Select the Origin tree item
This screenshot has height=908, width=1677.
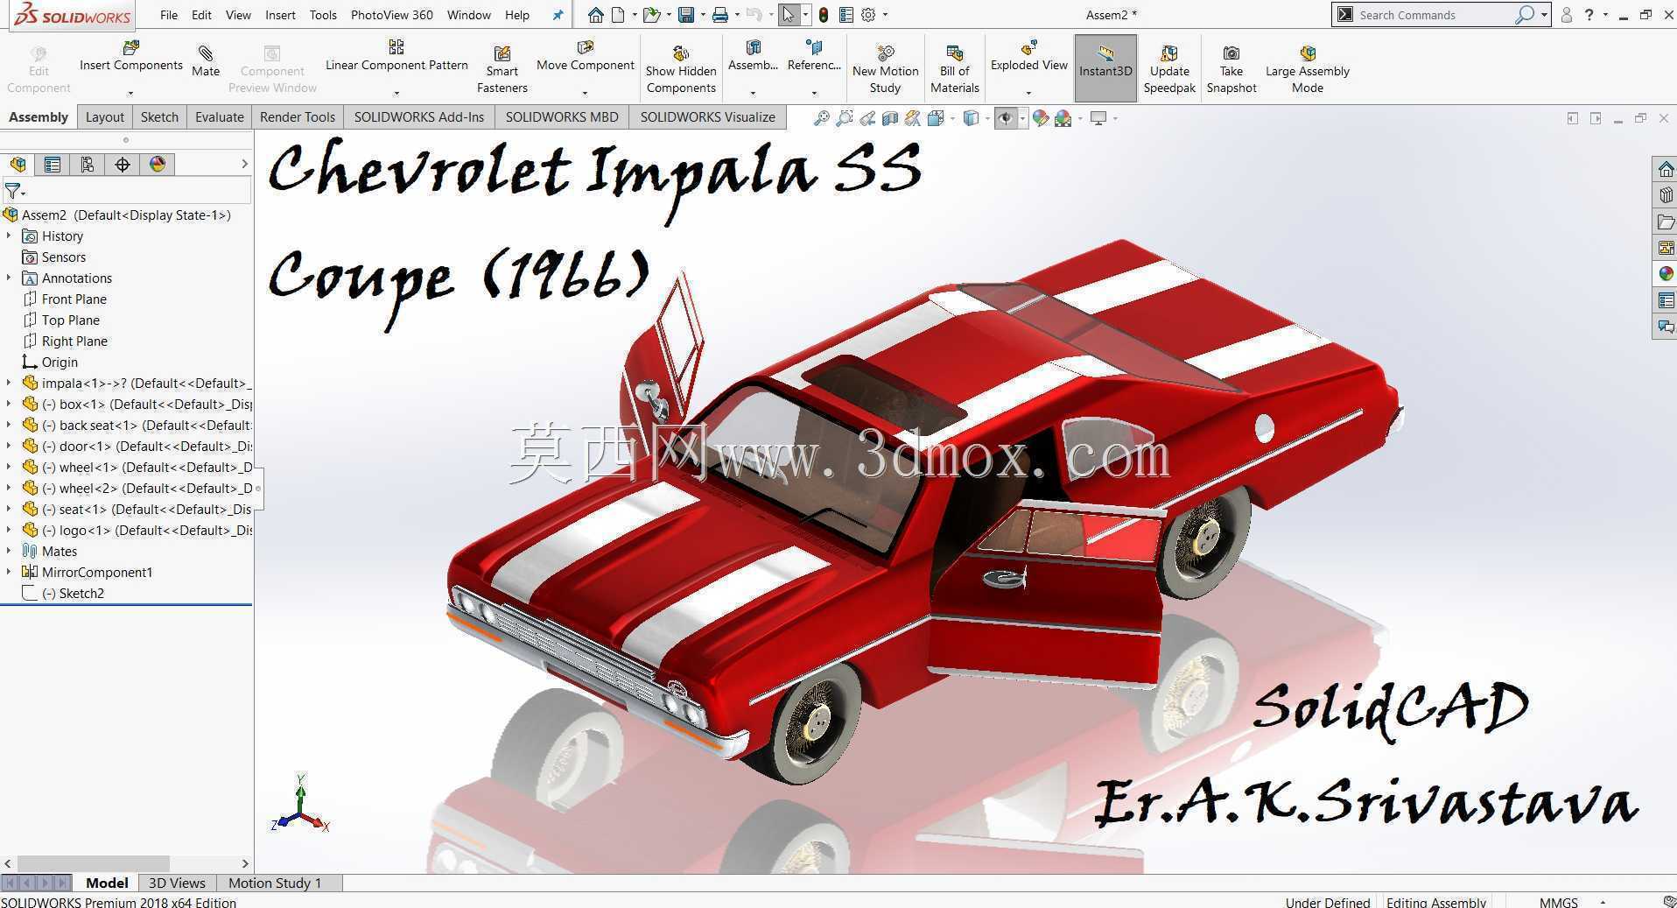click(60, 362)
